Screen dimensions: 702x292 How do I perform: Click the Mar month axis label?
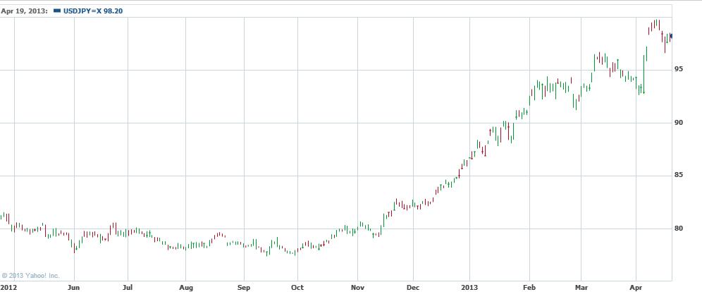point(581,287)
